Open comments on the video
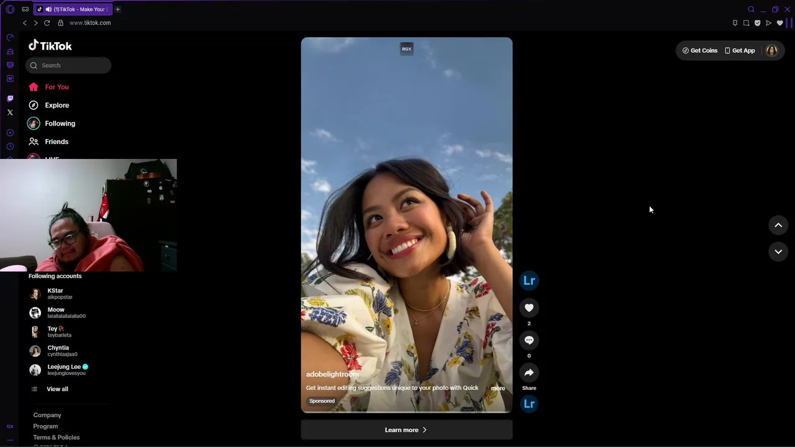The height and width of the screenshot is (447, 795). (529, 340)
